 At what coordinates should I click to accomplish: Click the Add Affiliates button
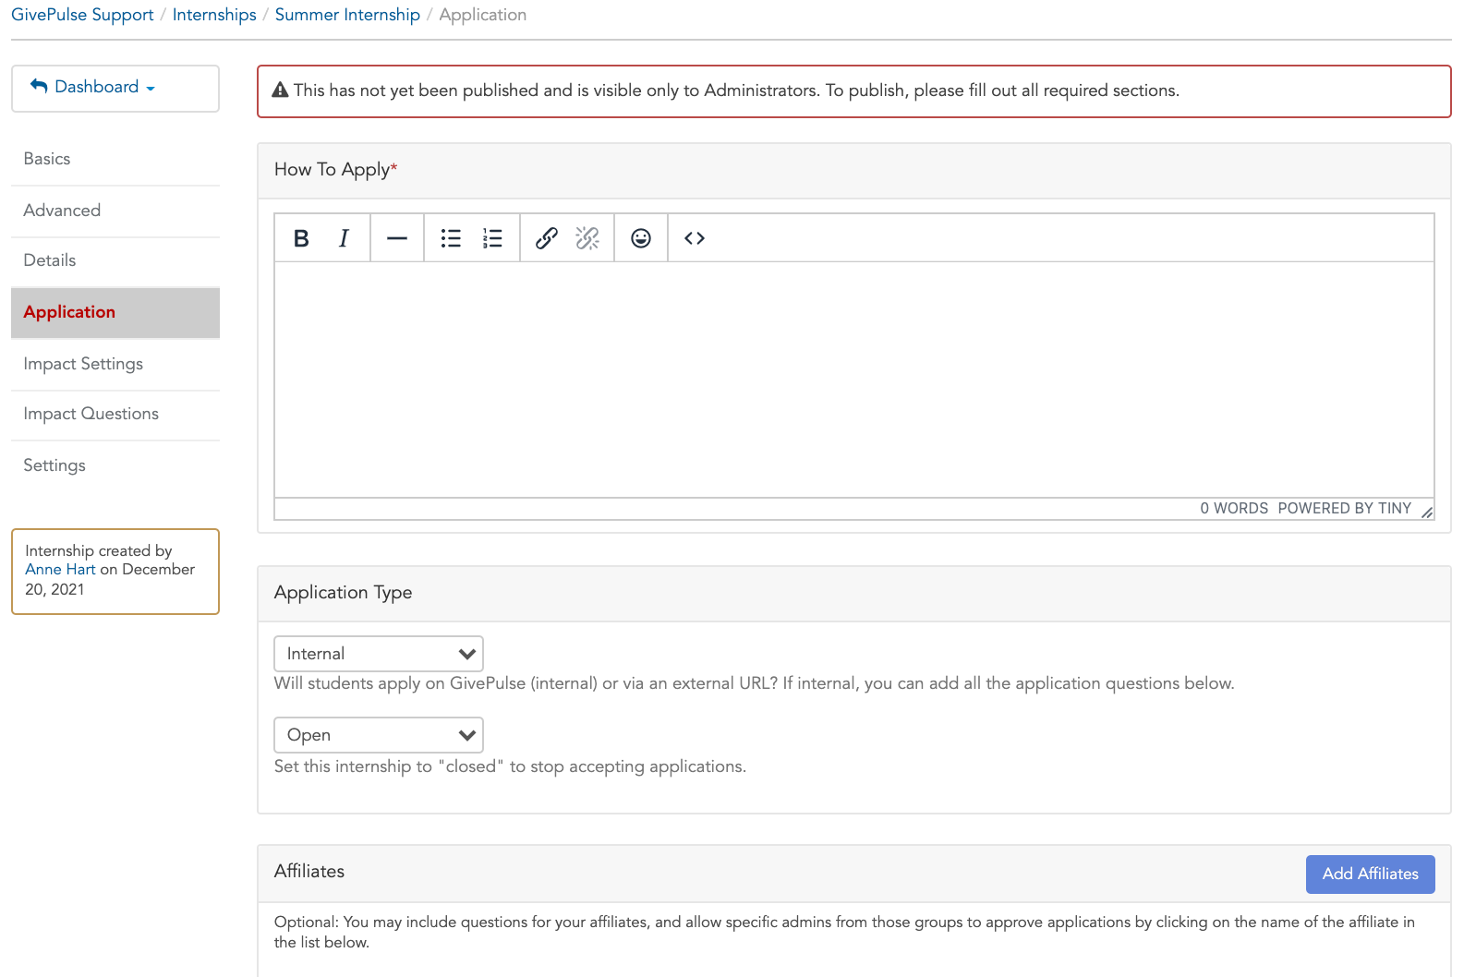pyautogui.click(x=1370, y=874)
